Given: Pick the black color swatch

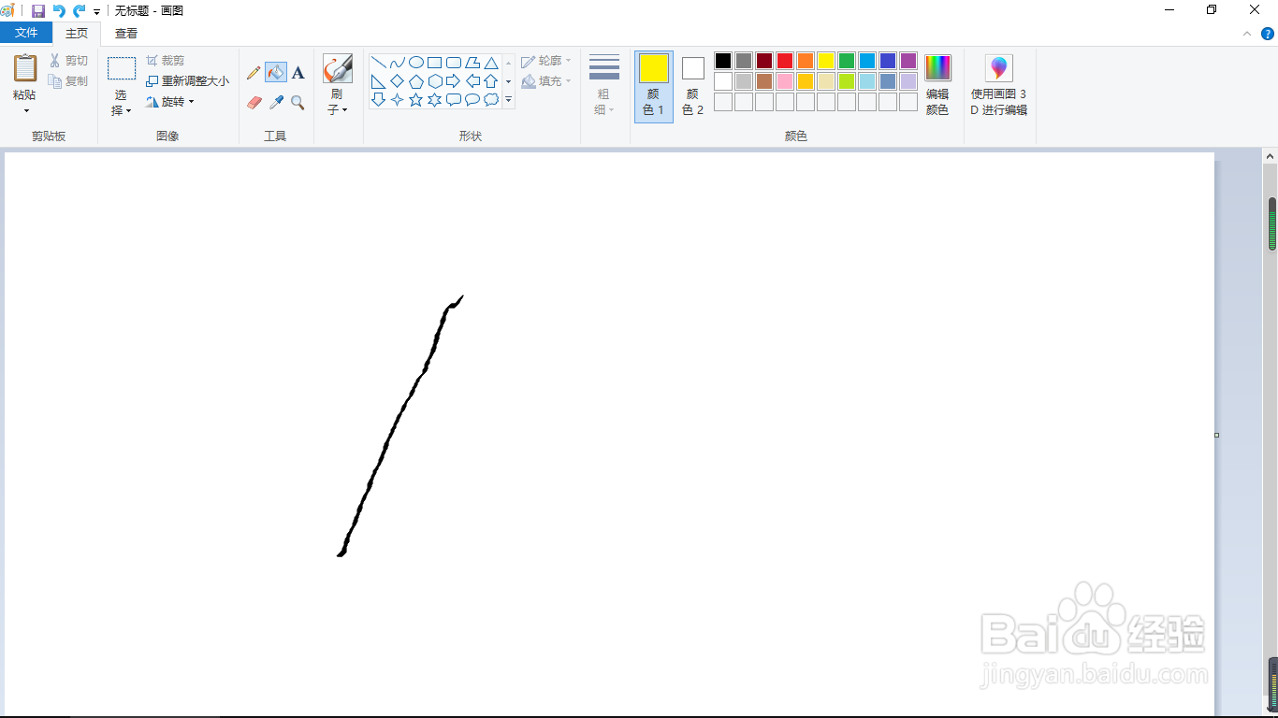Looking at the screenshot, I should coord(723,61).
